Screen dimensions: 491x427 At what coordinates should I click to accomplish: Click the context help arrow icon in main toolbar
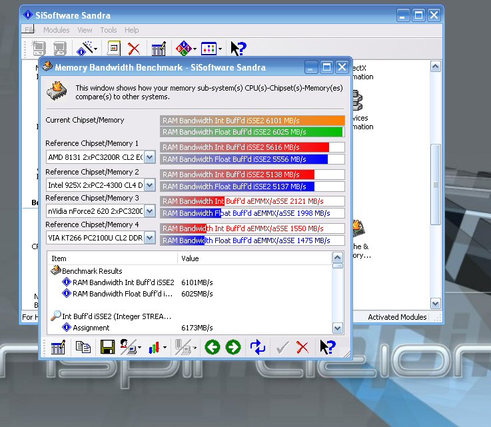point(239,49)
